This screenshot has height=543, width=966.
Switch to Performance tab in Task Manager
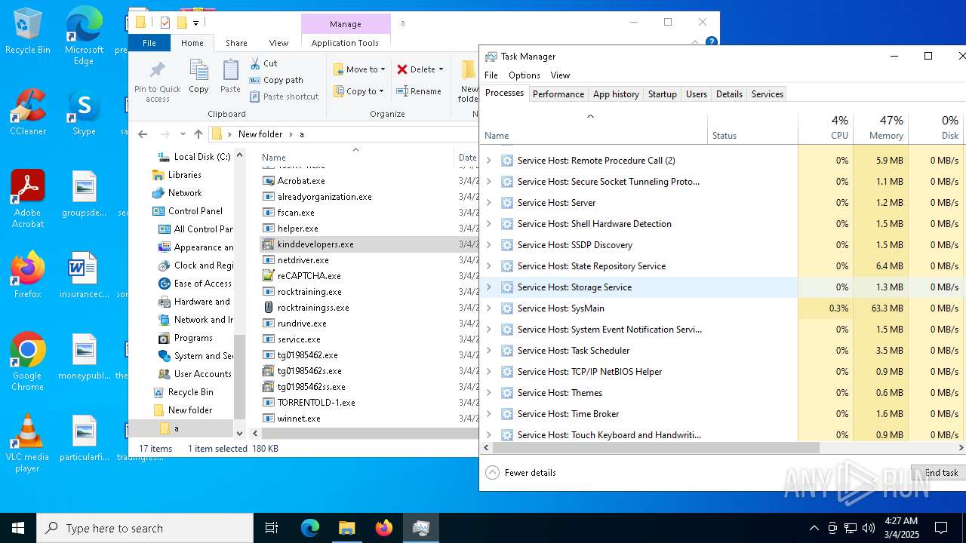tap(558, 94)
